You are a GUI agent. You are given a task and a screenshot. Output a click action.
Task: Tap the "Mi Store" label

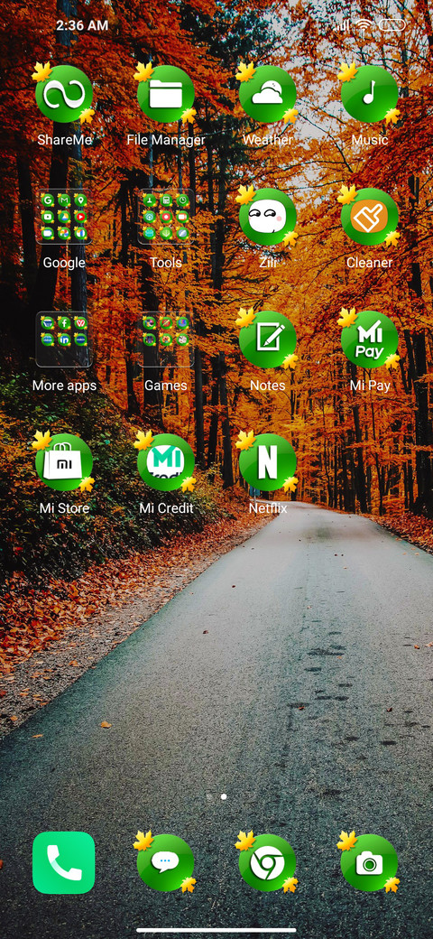pos(64,508)
